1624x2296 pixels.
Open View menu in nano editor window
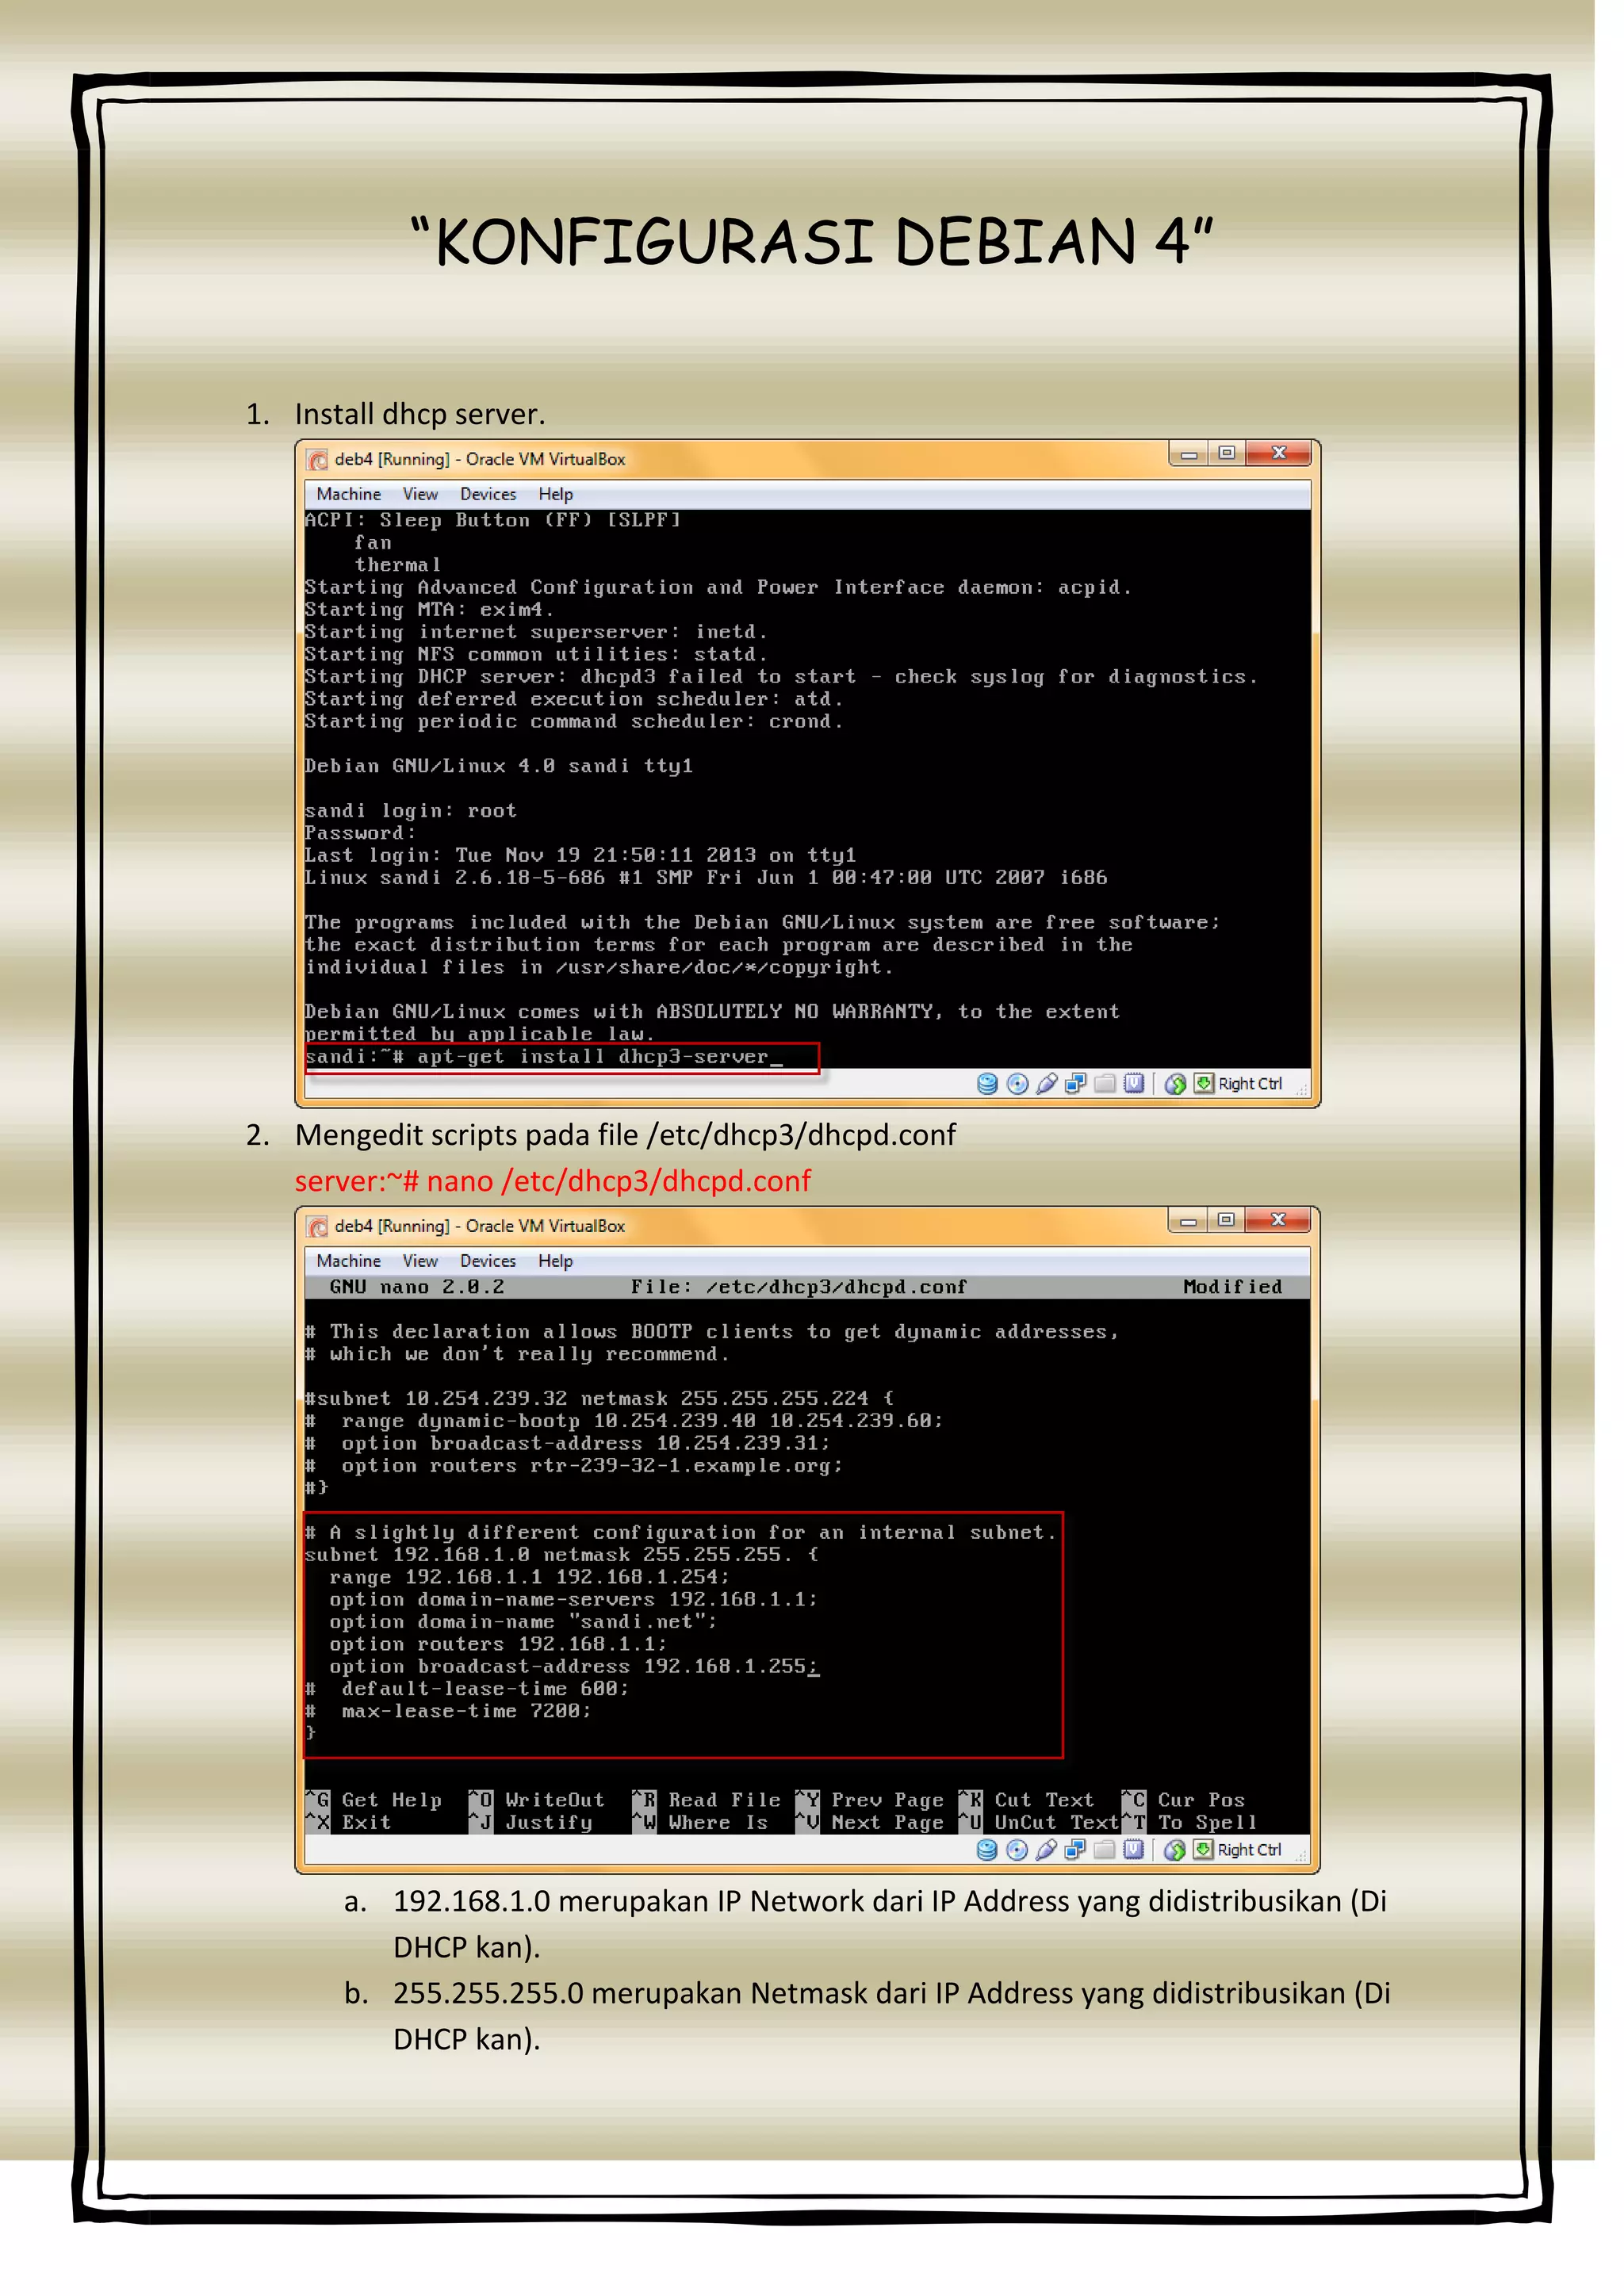(x=420, y=1261)
